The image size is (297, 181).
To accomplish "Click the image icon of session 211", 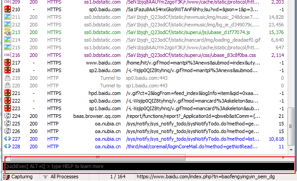I will pos(7,17).
